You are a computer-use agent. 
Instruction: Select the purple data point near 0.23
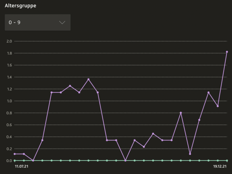tap(144, 147)
